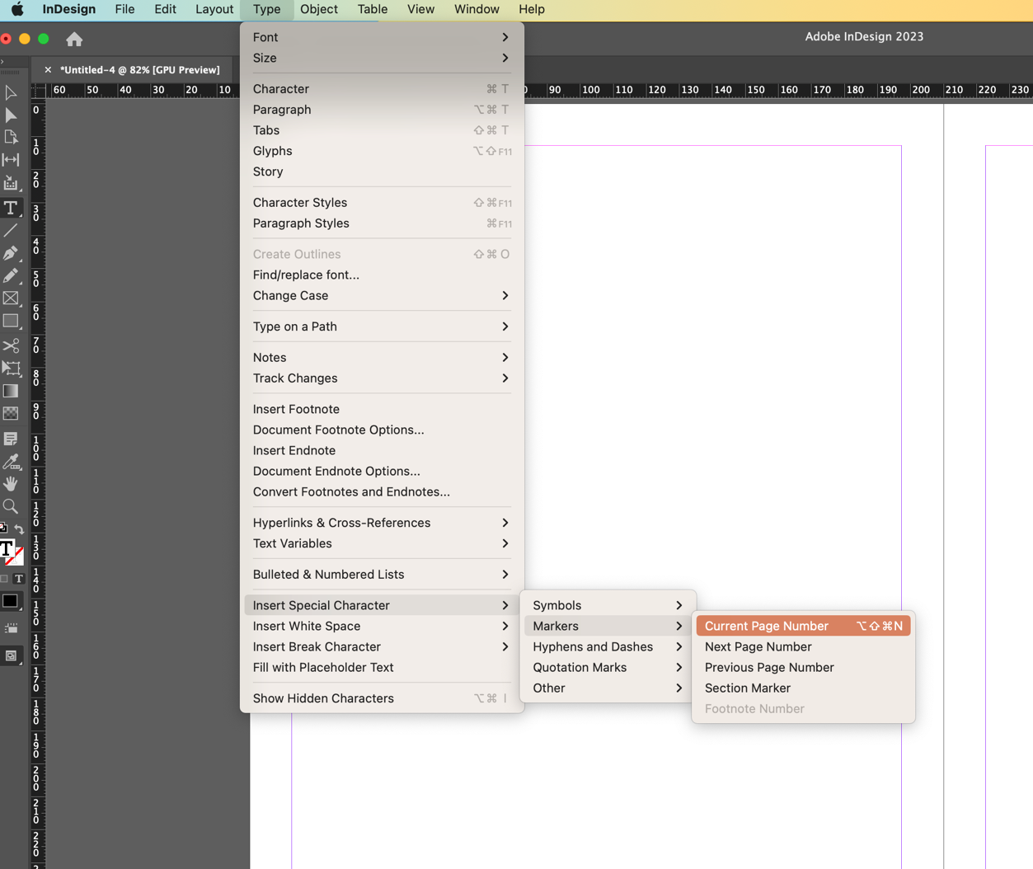1033x869 pixels.
Task: Select the Zoom tool
Action: (11, 506)
